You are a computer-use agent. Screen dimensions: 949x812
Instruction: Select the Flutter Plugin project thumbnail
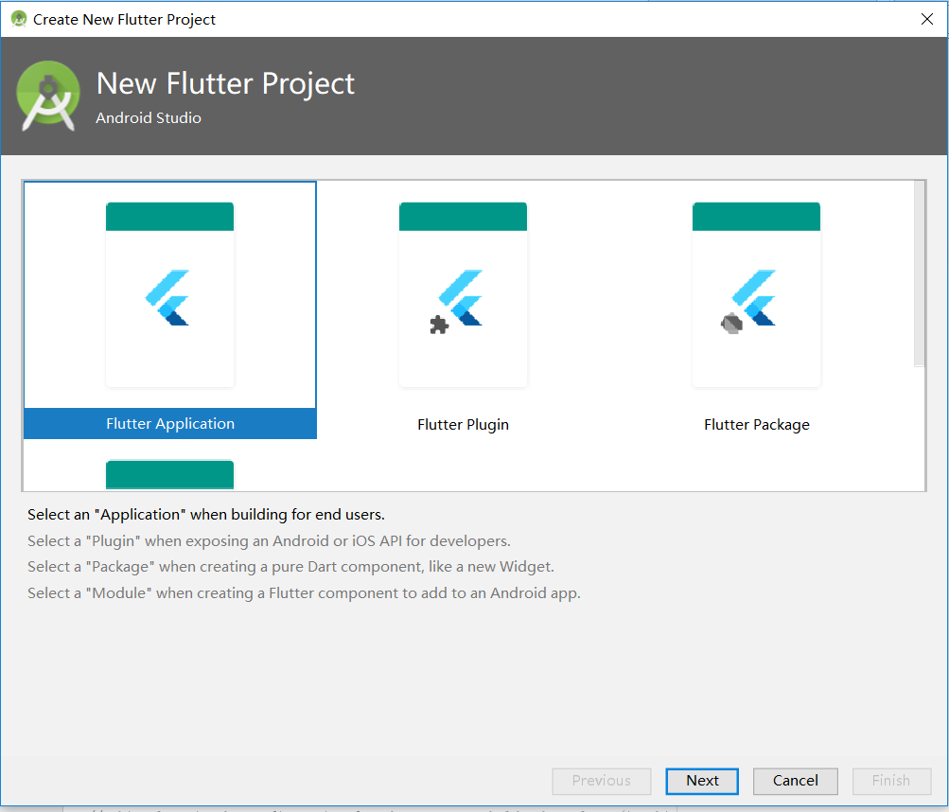pyautogui.click(x=463, y=295)
